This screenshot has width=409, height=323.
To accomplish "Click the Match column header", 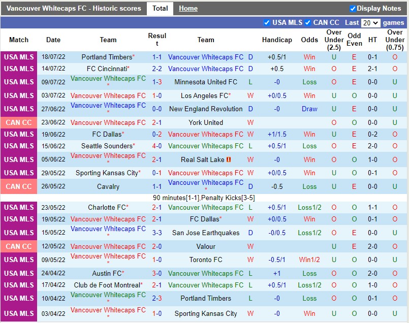I will [x=19, y=40].
